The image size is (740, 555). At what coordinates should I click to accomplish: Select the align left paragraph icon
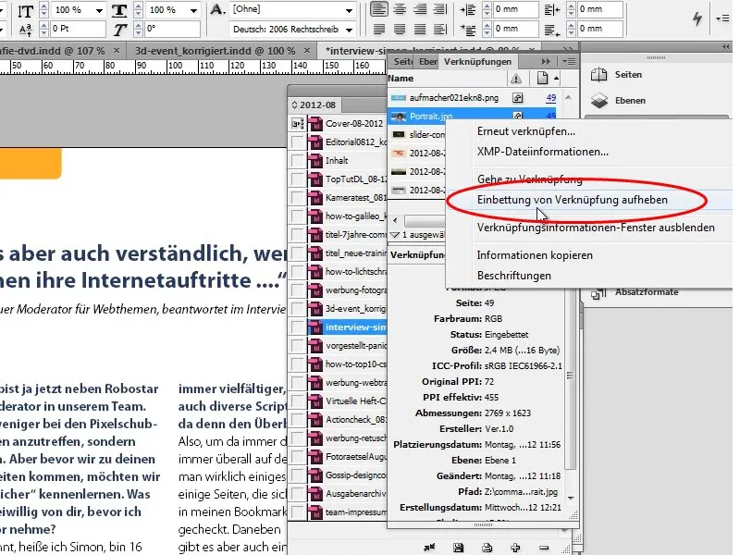click(378, 9)
